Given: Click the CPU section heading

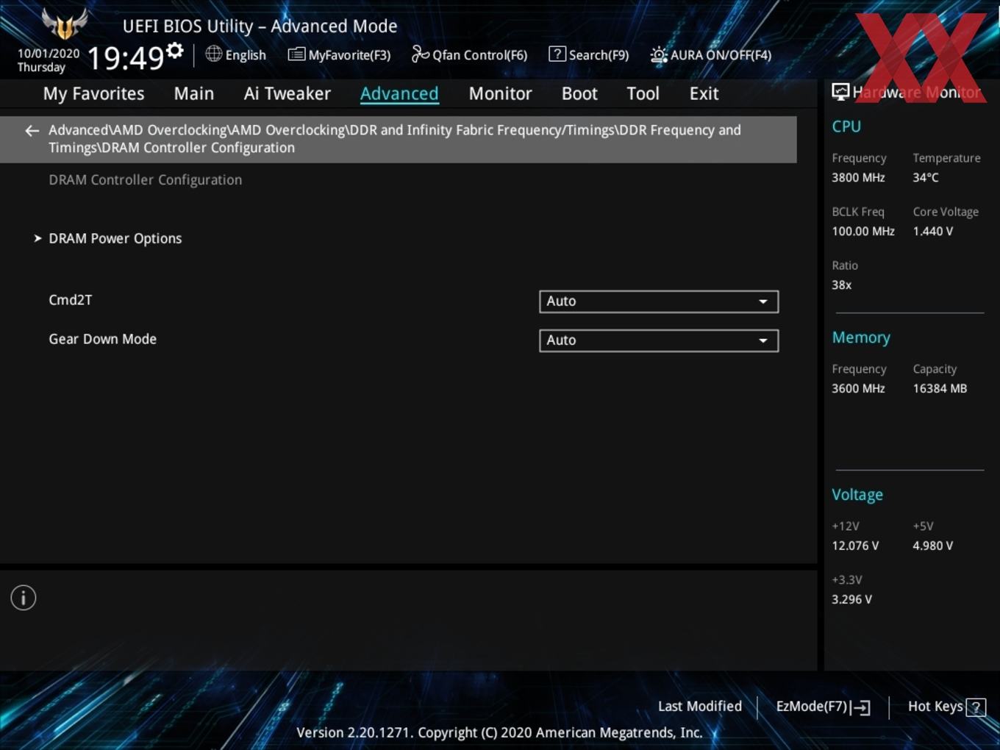Looking at the screenshot, I should coord(846,126).
